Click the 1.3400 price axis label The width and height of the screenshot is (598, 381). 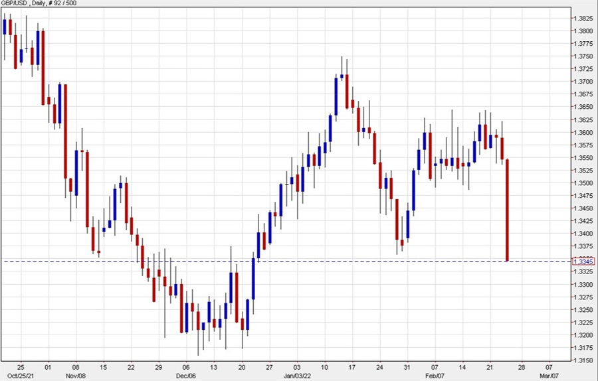pos(583,234)
